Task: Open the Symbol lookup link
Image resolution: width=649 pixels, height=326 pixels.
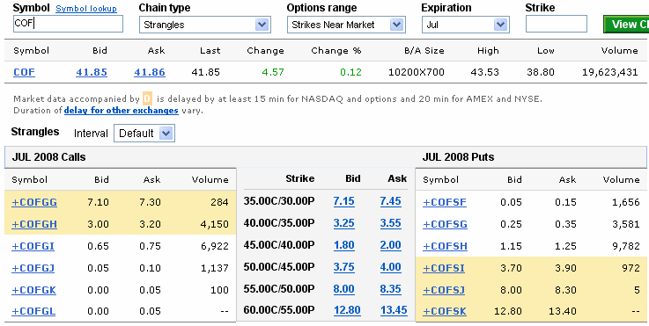Action: [86, 9]
